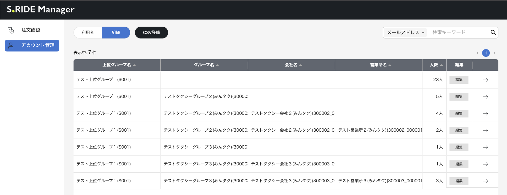This screenshot has width=507, height=195.
Task: Click the CSV登録 button
Action: (151, 33)
